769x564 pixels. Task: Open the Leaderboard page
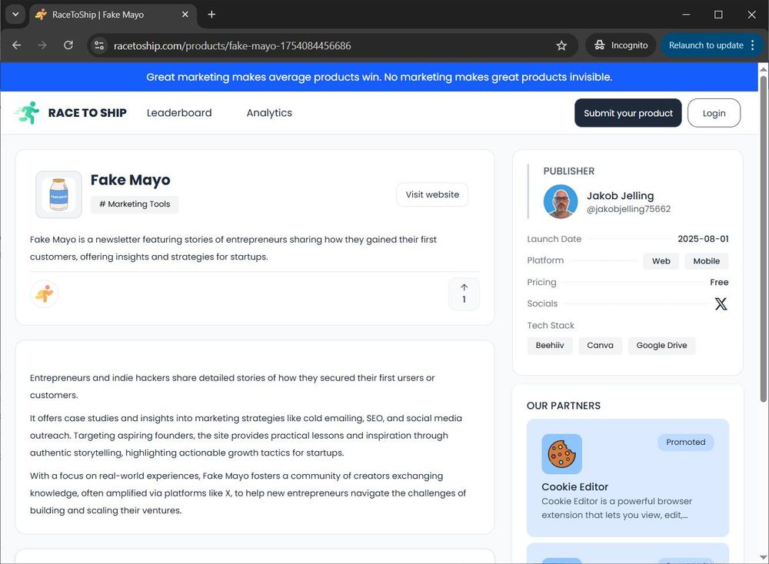pos(179,113)
